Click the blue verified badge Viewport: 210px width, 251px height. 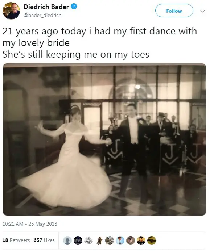pos(74,7)
